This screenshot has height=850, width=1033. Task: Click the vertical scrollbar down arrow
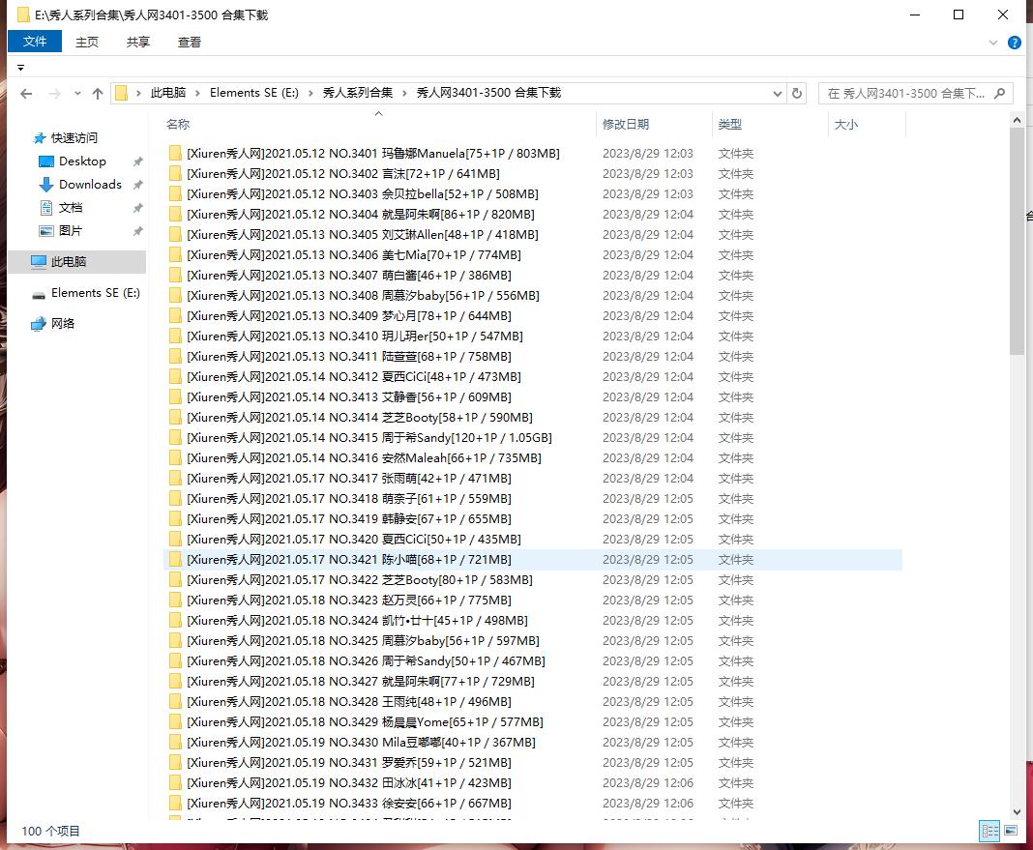(1017, 812)
